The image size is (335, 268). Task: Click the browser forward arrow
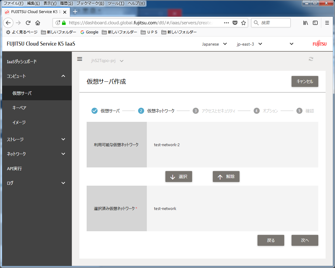pyautogui.click(x=18, y=22)
